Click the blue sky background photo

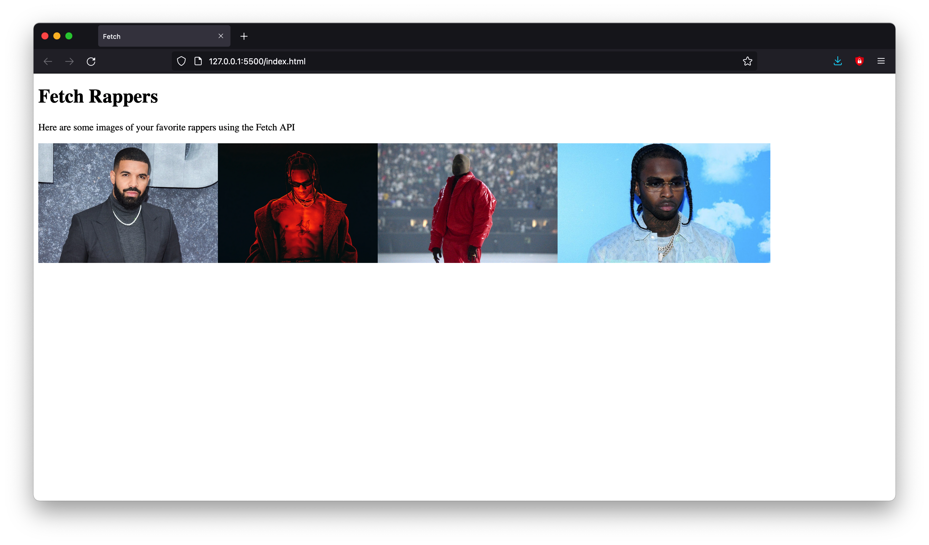coord(664,203)
